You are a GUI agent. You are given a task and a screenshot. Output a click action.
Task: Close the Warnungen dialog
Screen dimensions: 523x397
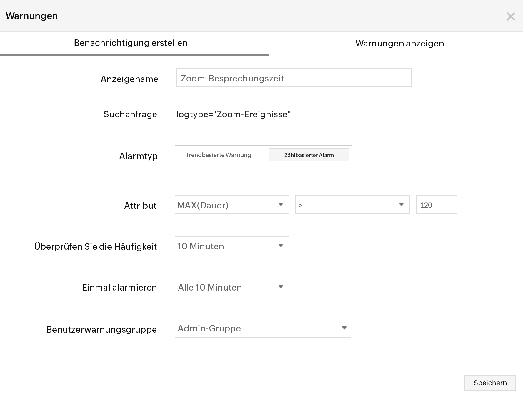511,16
